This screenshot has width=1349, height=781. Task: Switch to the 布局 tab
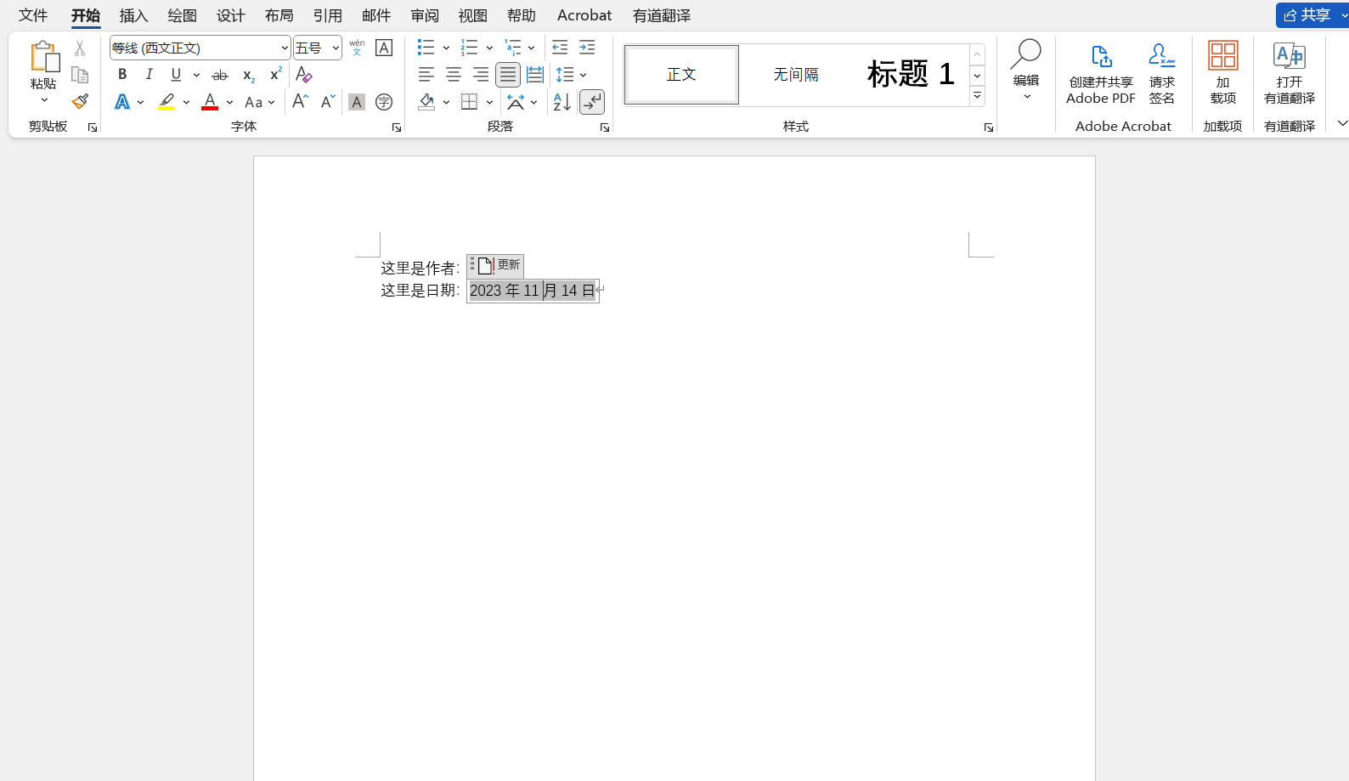tap(279, 15)
